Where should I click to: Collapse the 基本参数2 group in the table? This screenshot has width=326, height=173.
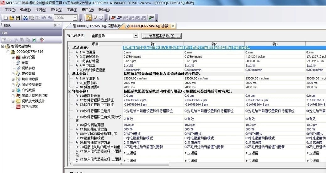click(70, 74)
